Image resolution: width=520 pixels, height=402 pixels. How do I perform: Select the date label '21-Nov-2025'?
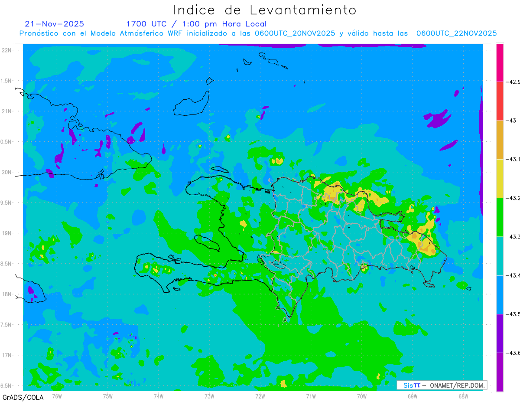click(55, 24)
